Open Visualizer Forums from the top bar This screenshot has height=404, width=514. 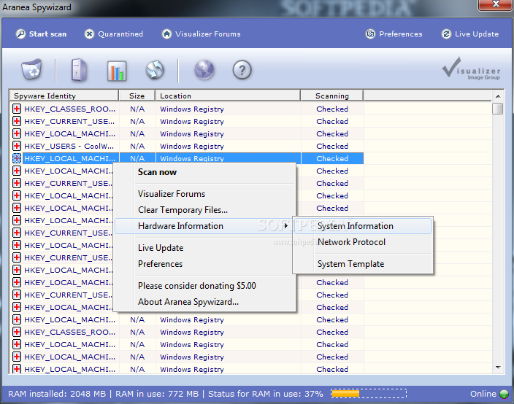pyautogui.click(x=202, y=34)
